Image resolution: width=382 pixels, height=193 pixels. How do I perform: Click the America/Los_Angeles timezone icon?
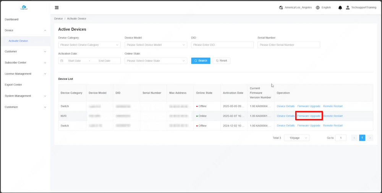281,8
